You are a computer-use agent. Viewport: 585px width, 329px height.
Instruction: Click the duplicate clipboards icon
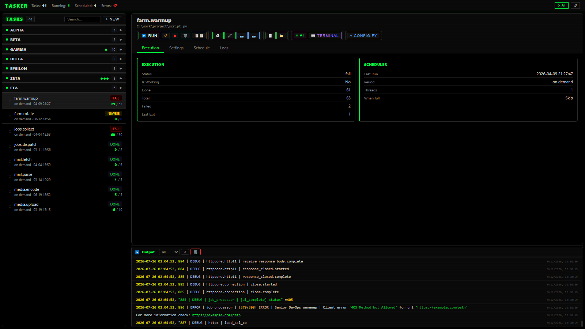click(x=199, y=35)
